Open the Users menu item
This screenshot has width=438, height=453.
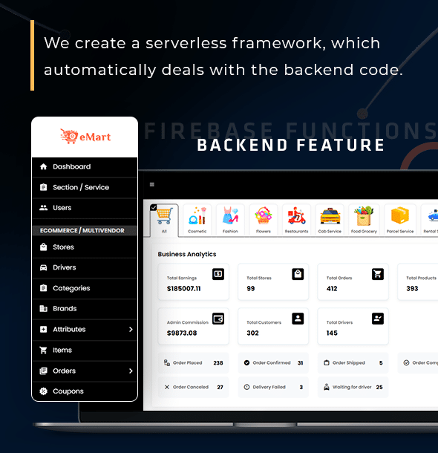(x=85, y=208)
